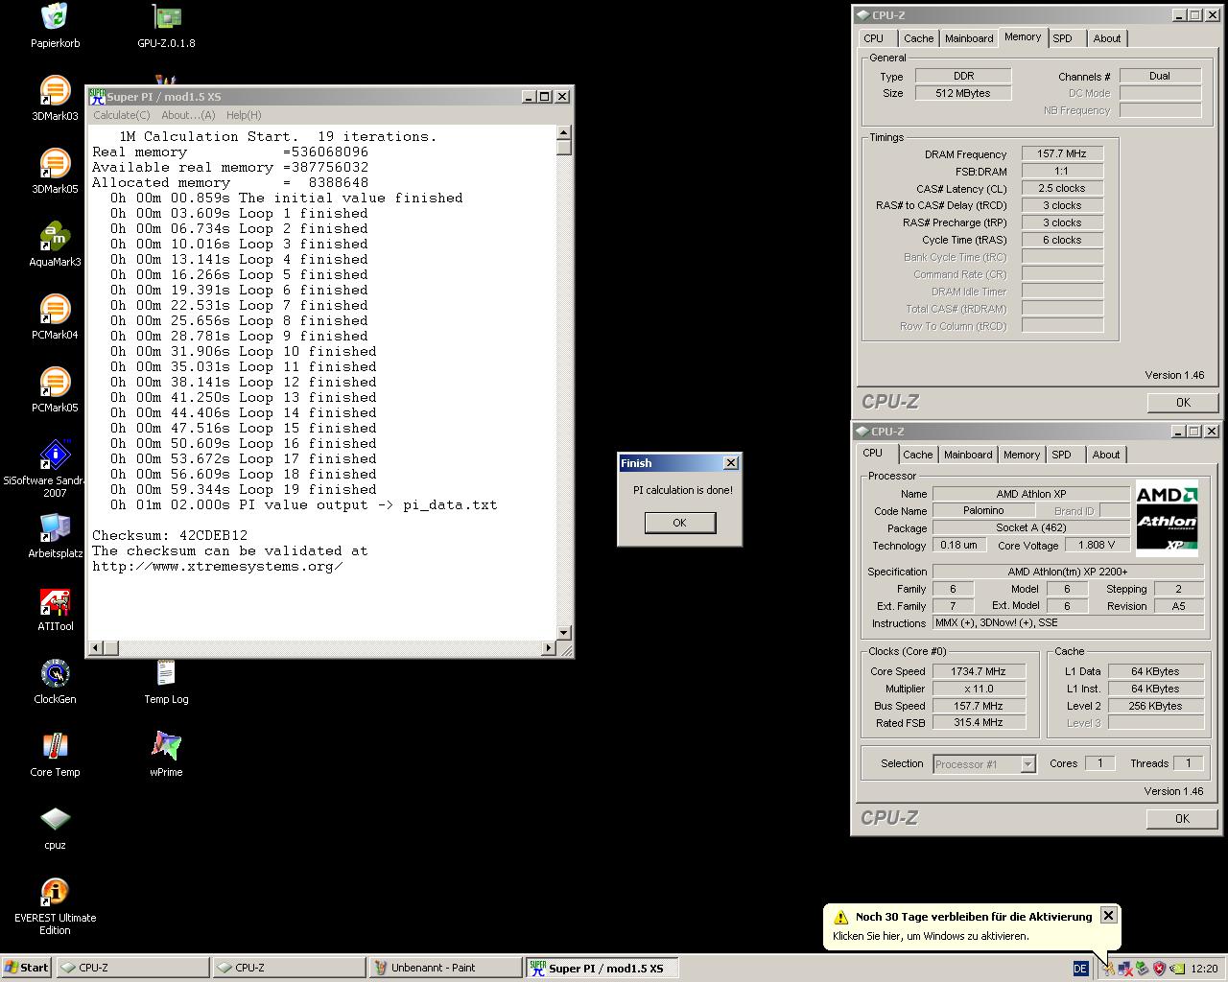Image resolution: width=1228 pixels, height=982 pixels.
Task: Open the Temp Log text file
Action: tap(166, 674)
